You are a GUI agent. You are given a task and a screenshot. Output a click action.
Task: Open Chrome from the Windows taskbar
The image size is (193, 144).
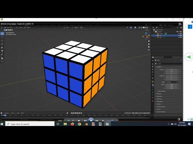click(x=79, y=124)
